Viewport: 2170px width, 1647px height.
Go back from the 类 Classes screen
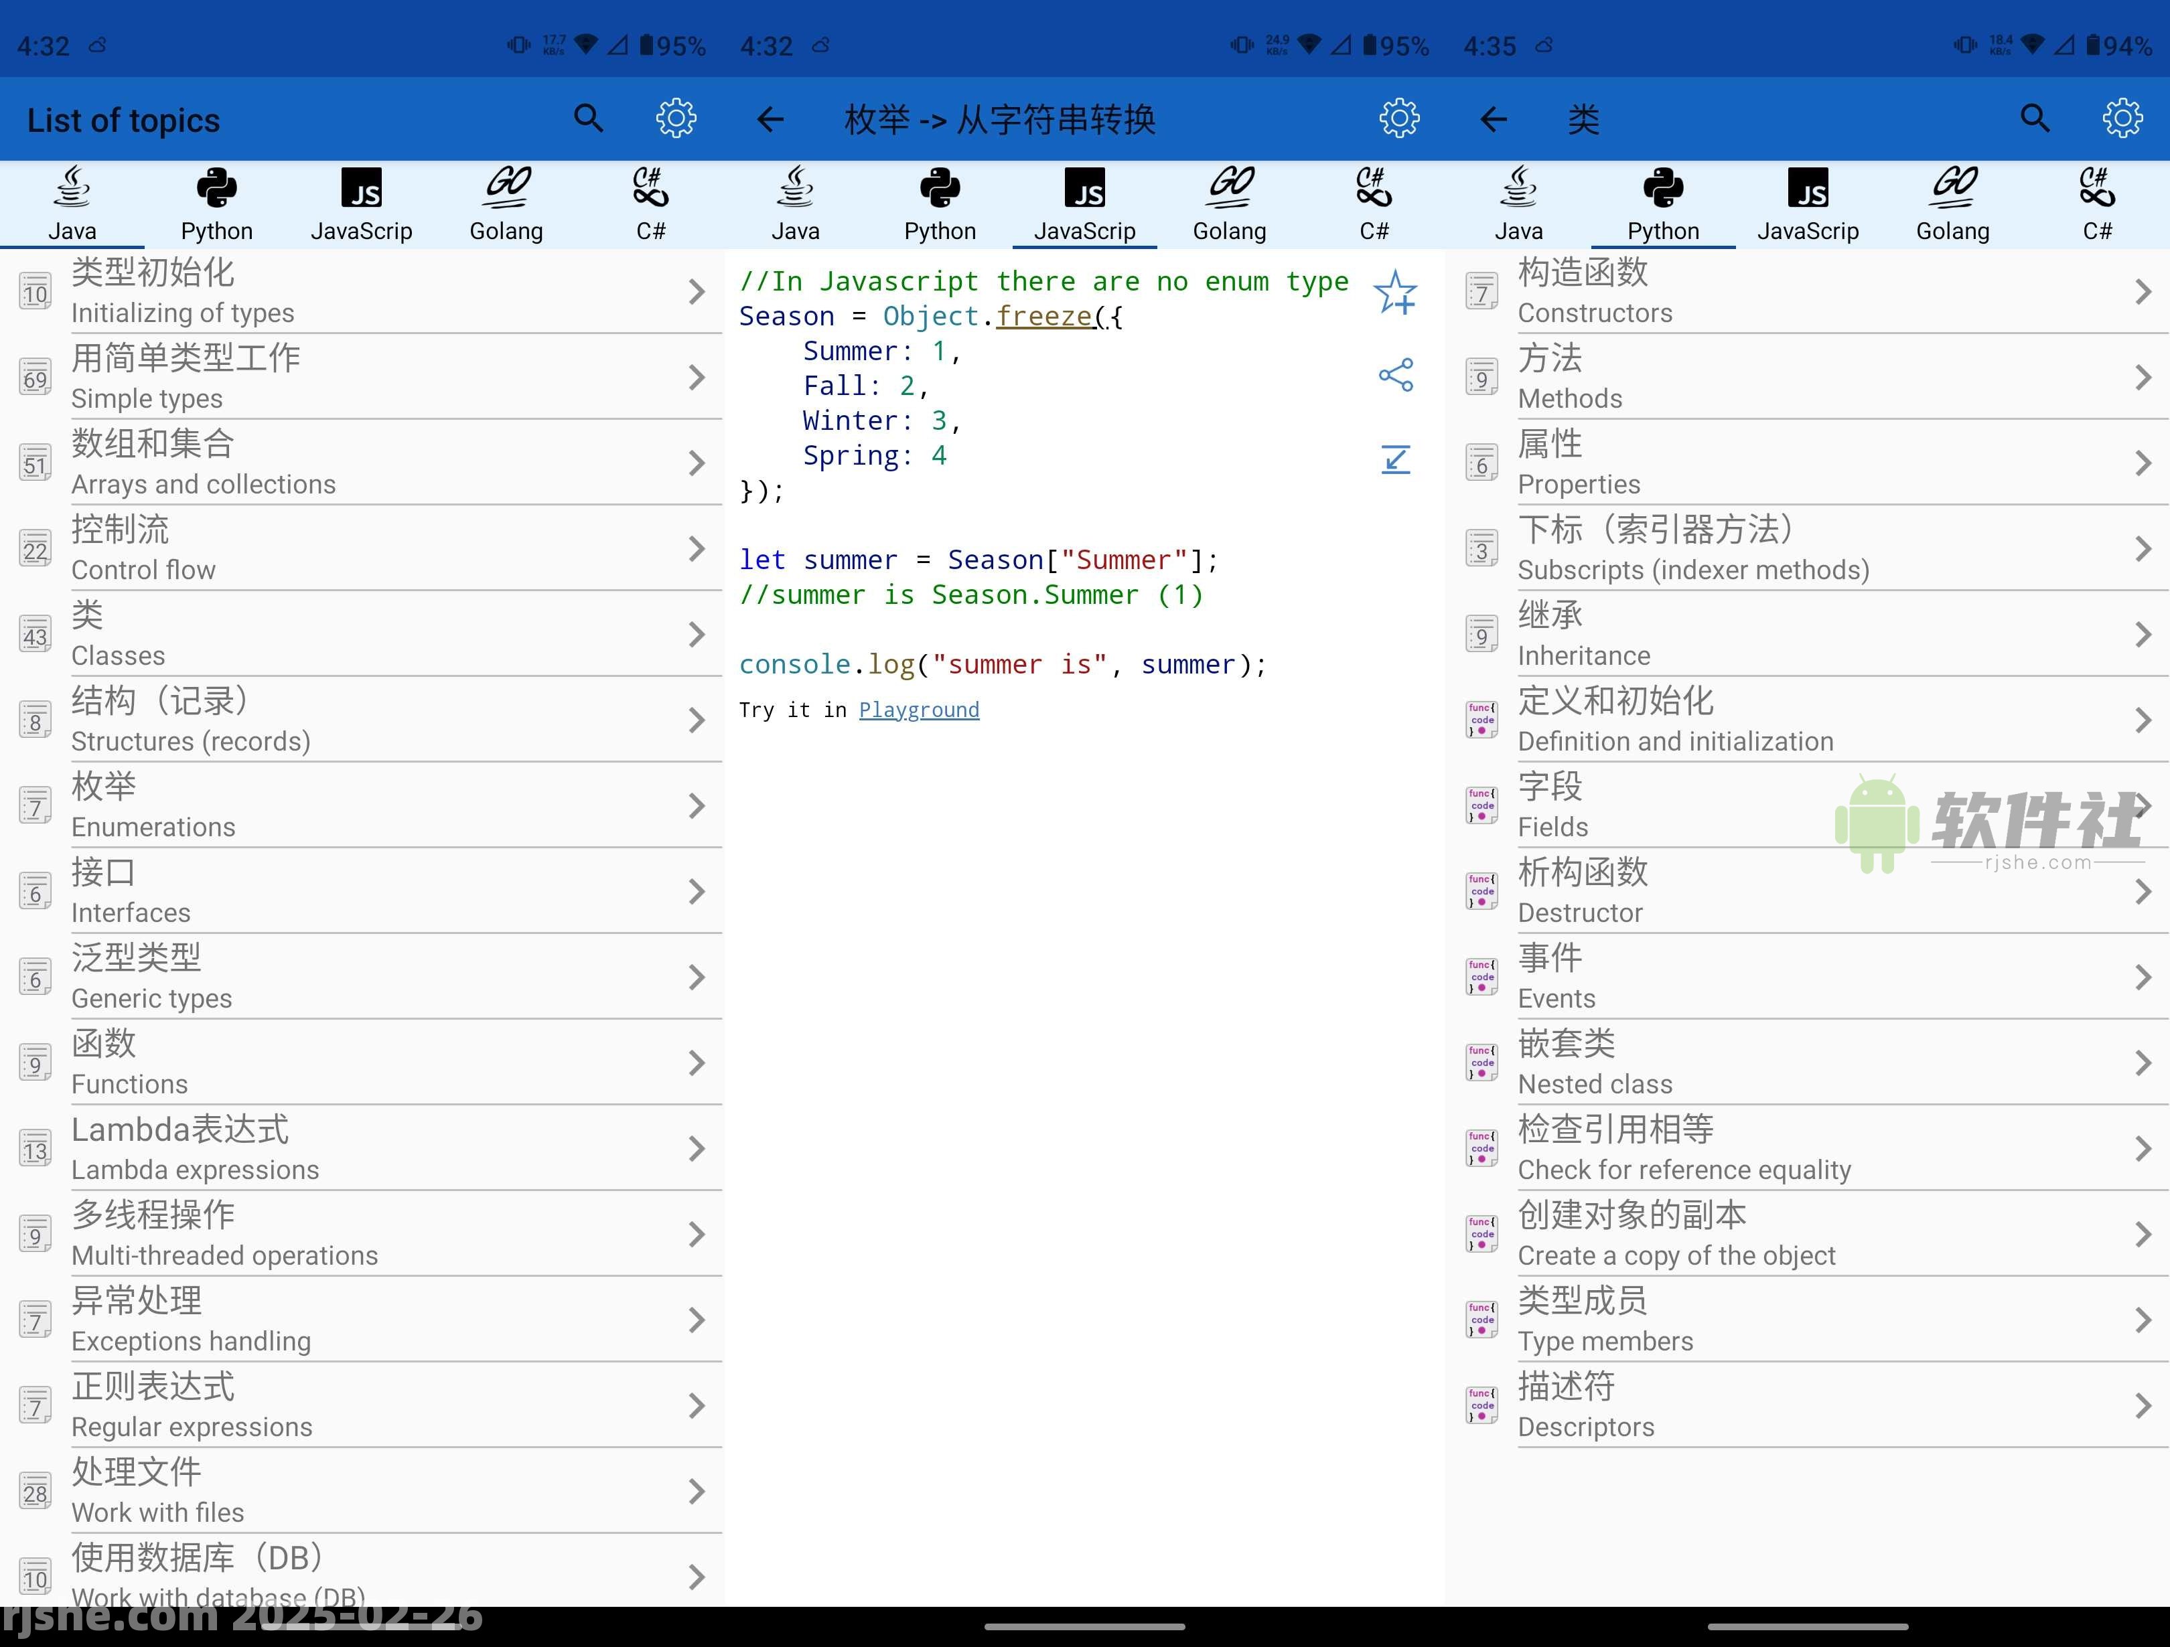[1493, 120]
